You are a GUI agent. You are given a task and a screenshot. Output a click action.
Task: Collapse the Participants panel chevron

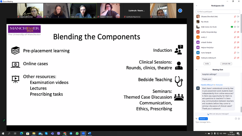197,6
